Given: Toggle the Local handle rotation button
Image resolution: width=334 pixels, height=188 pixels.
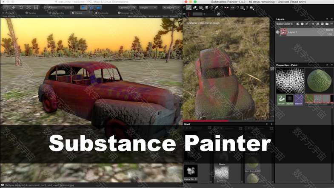Looking at the screenshot, I should (66, 8).
